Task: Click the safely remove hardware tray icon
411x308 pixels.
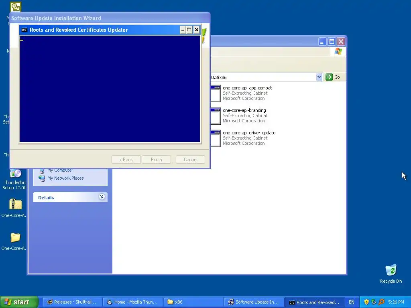Action: click(x=374, y=302)
